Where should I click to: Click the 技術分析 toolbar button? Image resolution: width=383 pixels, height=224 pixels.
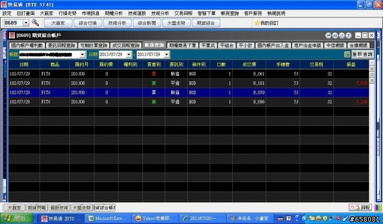click(117, 23)
